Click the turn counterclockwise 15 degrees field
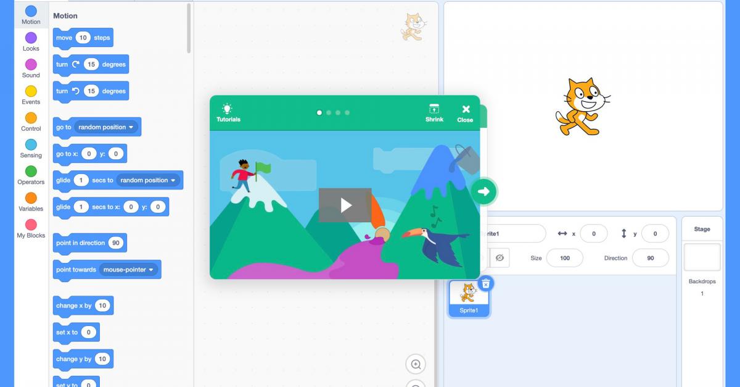The width and height of the screenshot is (740, 387). pos(91,91)
